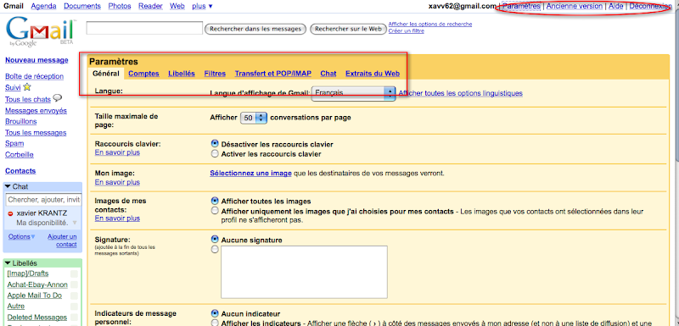Screen dimensions: 679x326
Task: Click Afficher toutes les options linguistiques
Action: pos(460,93)
